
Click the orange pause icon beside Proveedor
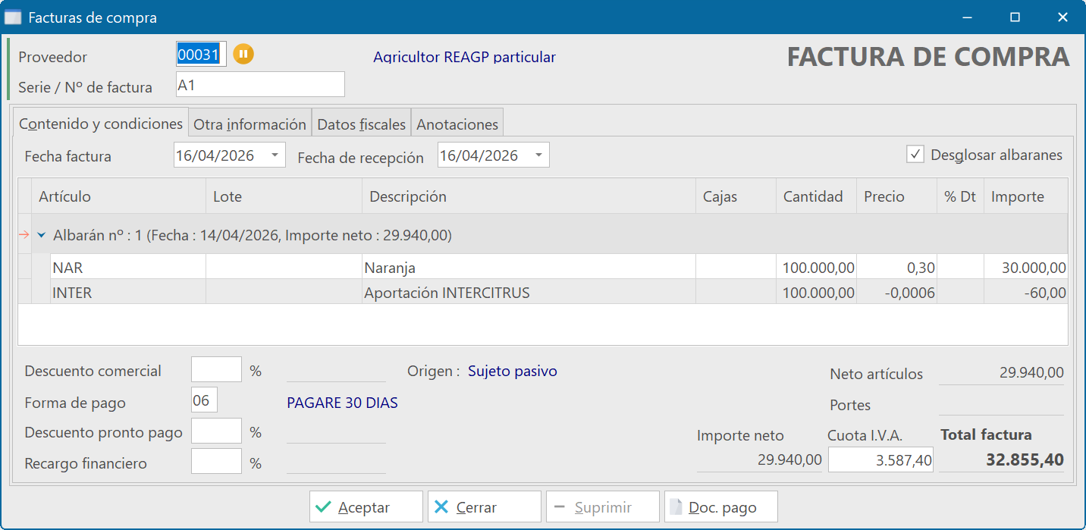pos(243,54)
